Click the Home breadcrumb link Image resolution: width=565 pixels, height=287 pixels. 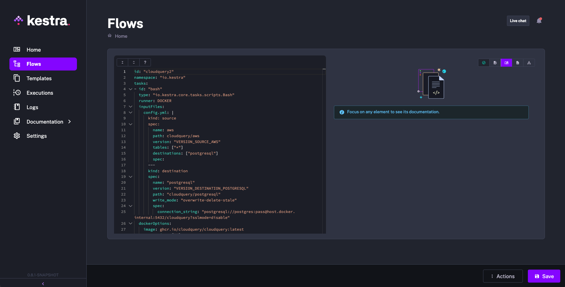pos(121,36)
